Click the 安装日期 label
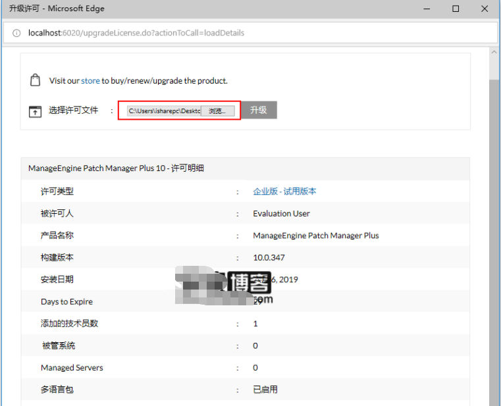The width and height of the screenshot is (501, 406). click(x=57, y=280)
